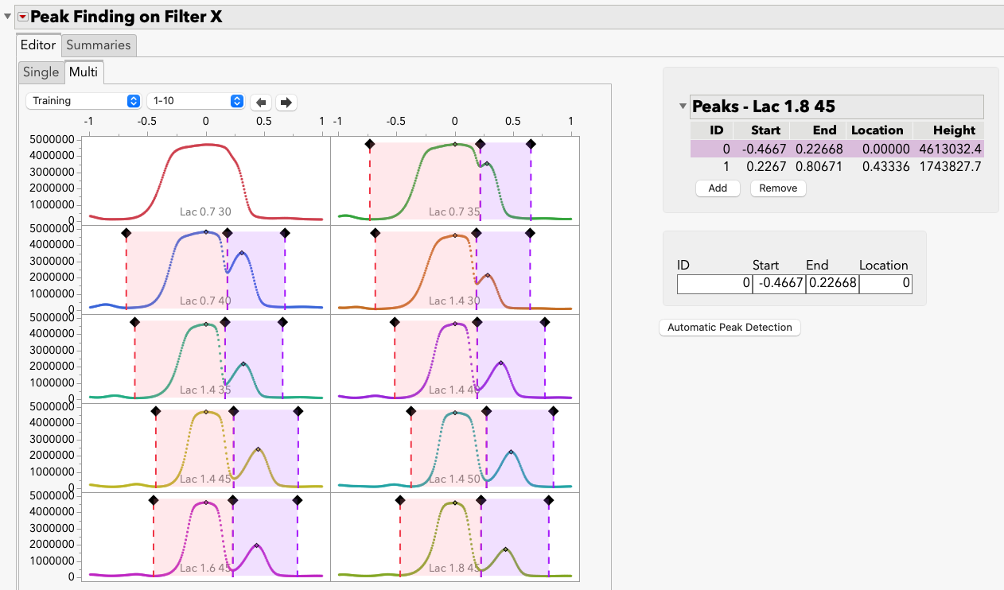This screenshot has width=1004, height=590.
Task: Click the next-page arrow above the curves
Action: click(x=285, y=102)
